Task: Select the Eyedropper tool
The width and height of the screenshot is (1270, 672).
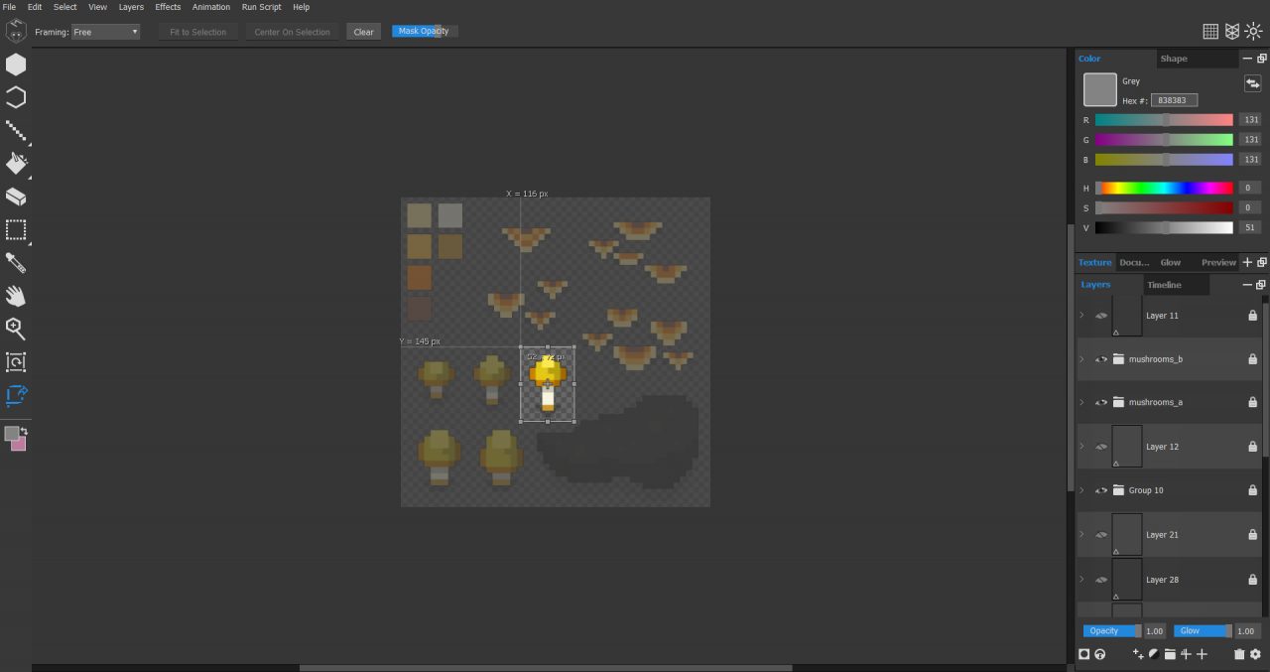Action: (15, 262)
